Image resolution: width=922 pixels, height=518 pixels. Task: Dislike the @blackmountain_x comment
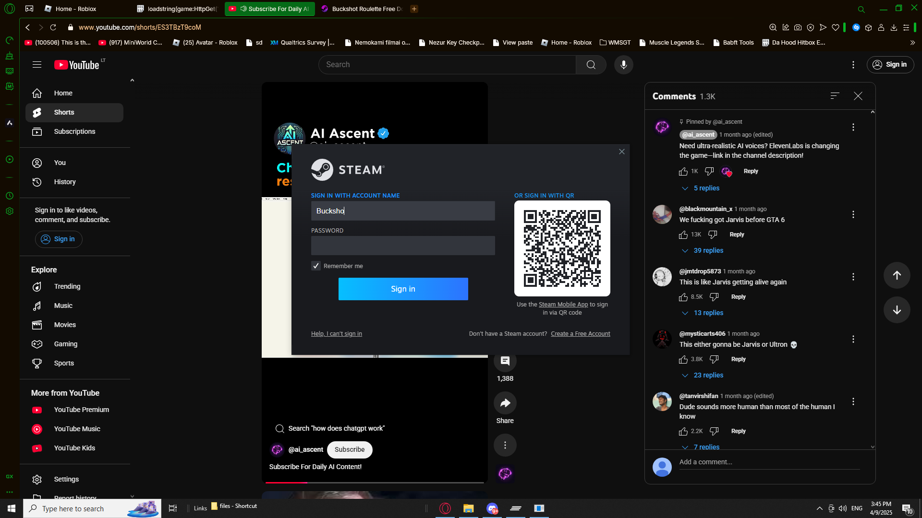713,235
